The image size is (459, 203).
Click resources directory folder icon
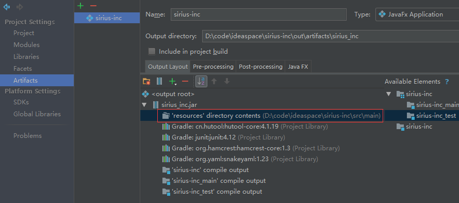click(166, 116)
